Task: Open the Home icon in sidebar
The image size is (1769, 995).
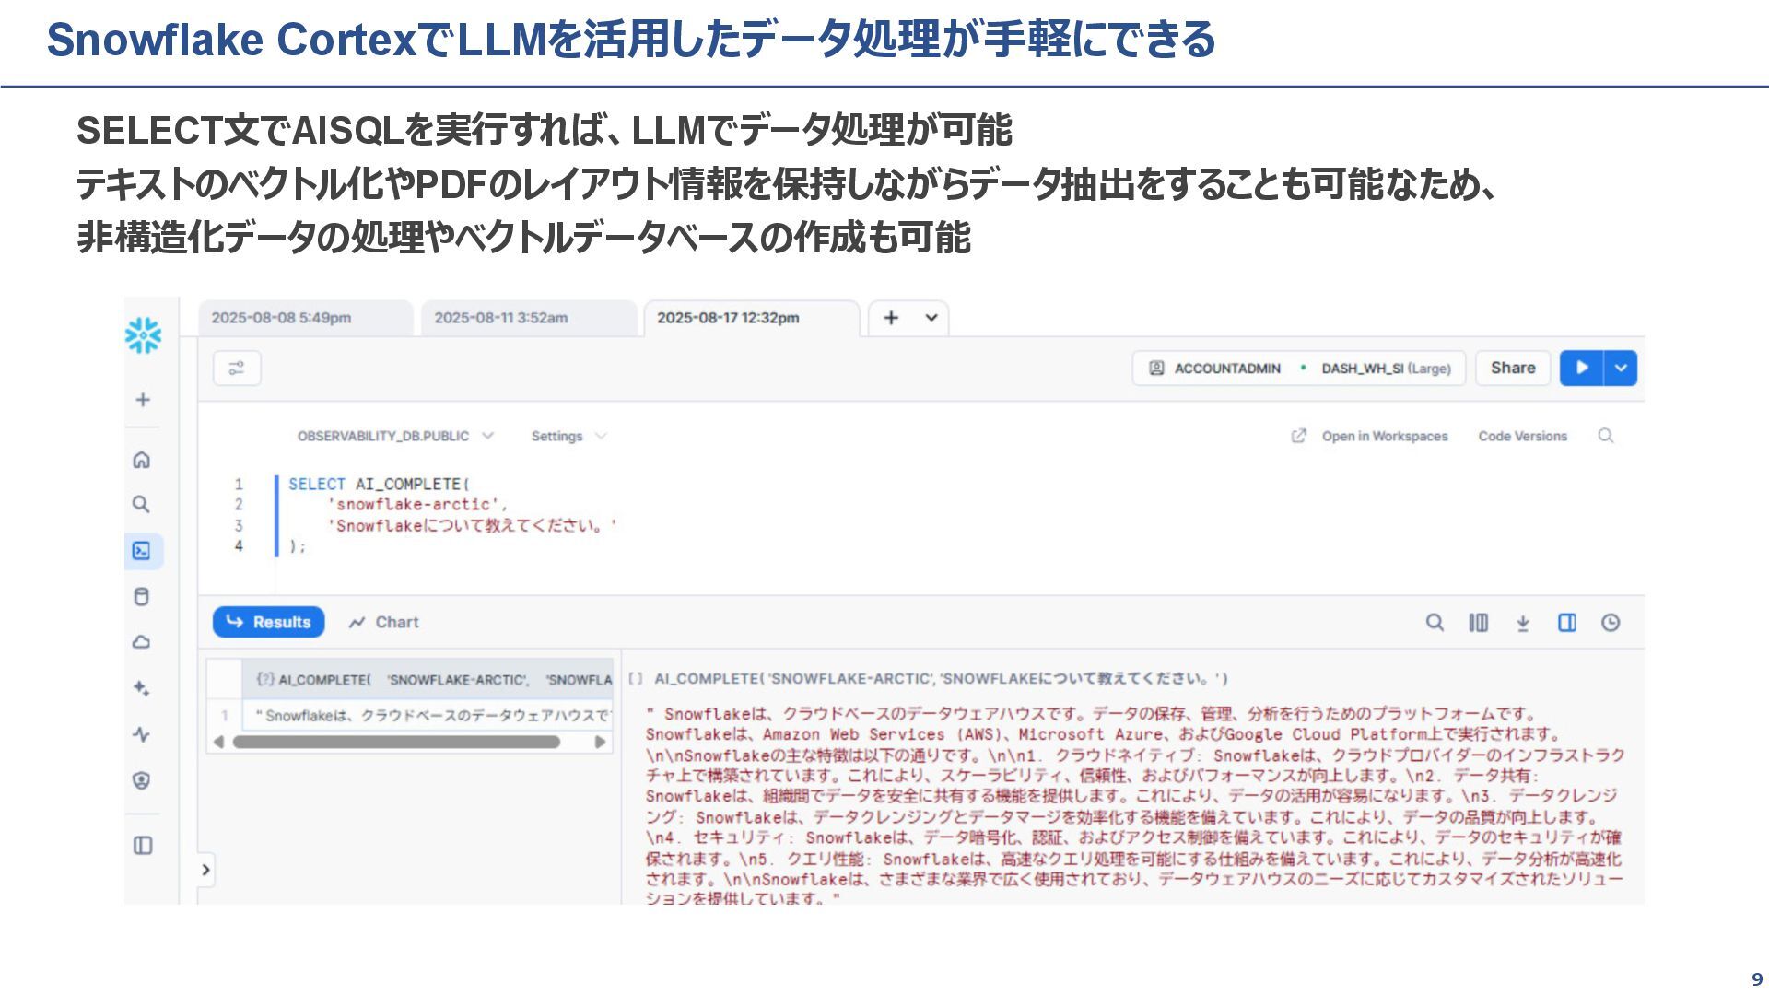Action: (x=142, y=460)
